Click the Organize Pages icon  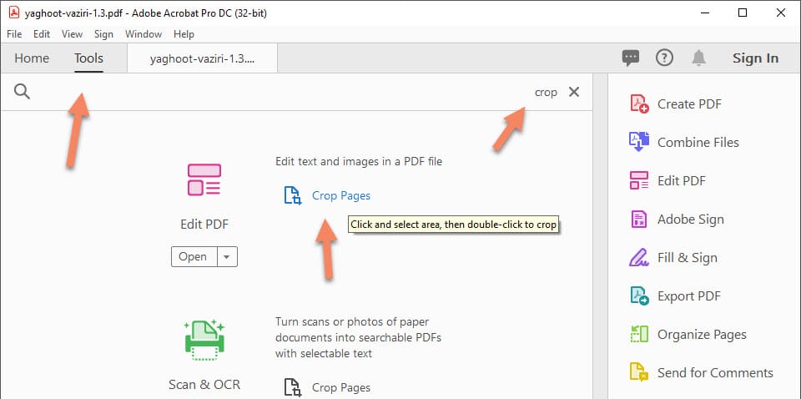coord(639,334)
